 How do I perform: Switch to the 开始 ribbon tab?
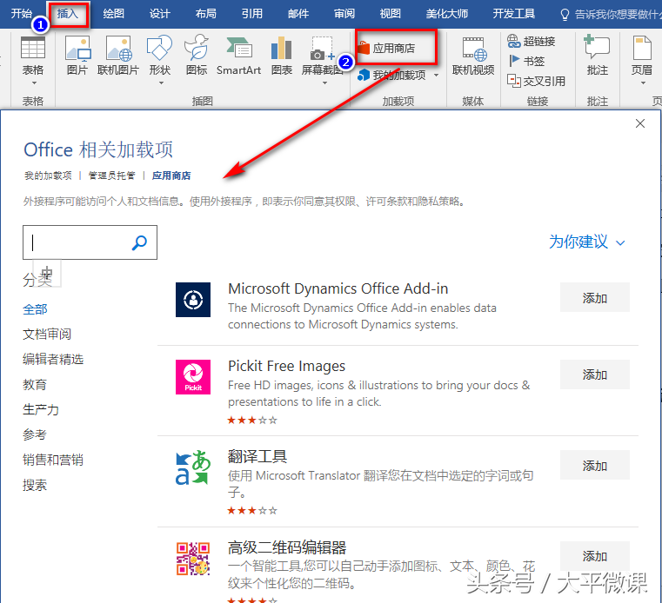22,14
